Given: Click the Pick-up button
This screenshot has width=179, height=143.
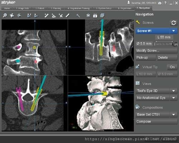Looking at the screenshot, I should tap(146, 58).
